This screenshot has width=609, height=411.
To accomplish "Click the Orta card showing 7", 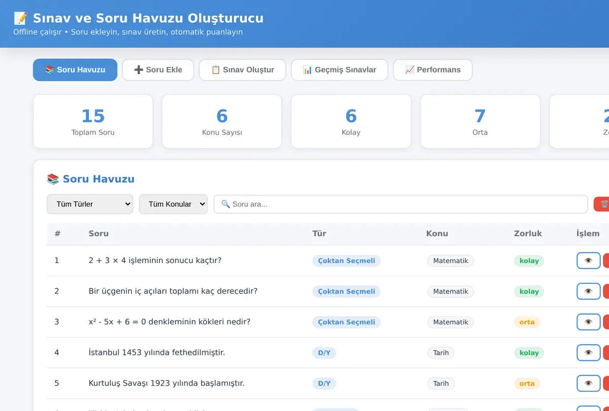I will coord(480,122).
